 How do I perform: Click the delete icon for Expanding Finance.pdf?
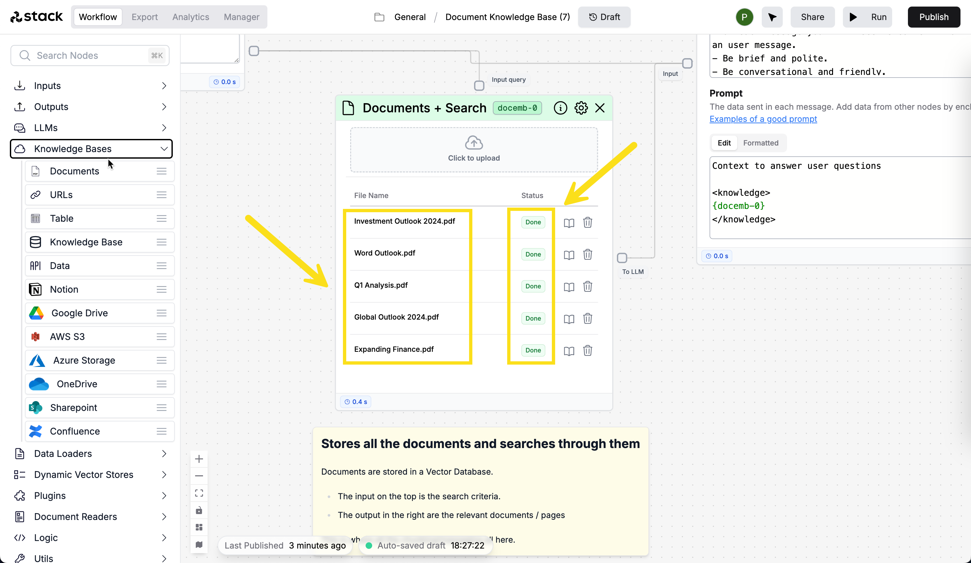click(x=587, y=350)
